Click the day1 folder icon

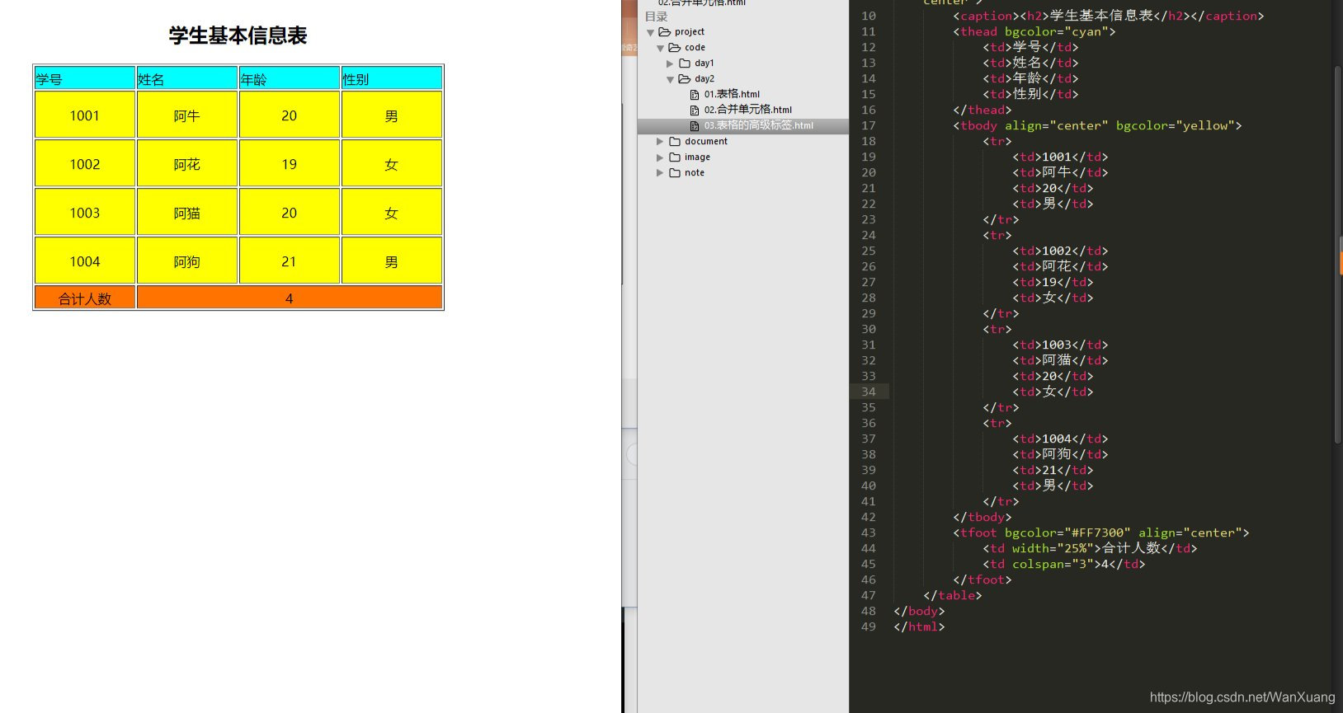(684, 63)
